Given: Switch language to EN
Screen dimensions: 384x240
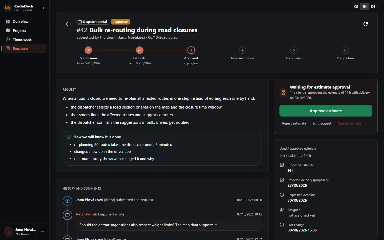Looking at the screenshot, I should [x=365, y=7].
